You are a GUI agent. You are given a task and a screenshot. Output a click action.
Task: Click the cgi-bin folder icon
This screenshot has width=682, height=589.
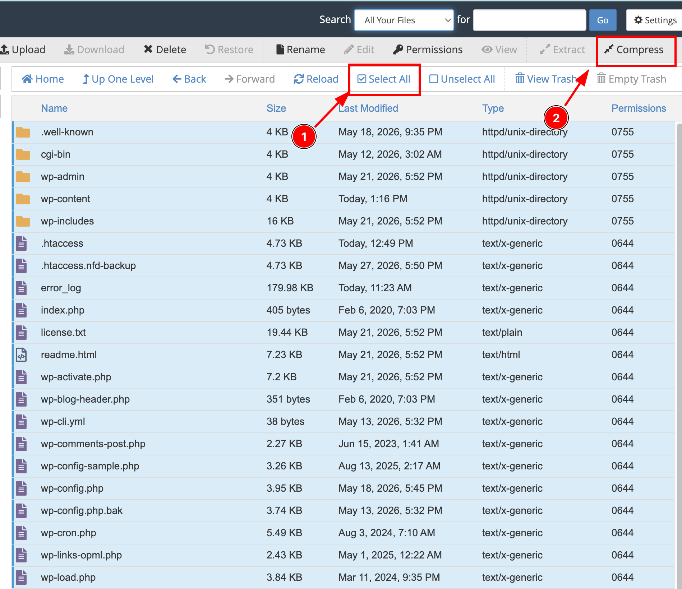tap(23, 154)
